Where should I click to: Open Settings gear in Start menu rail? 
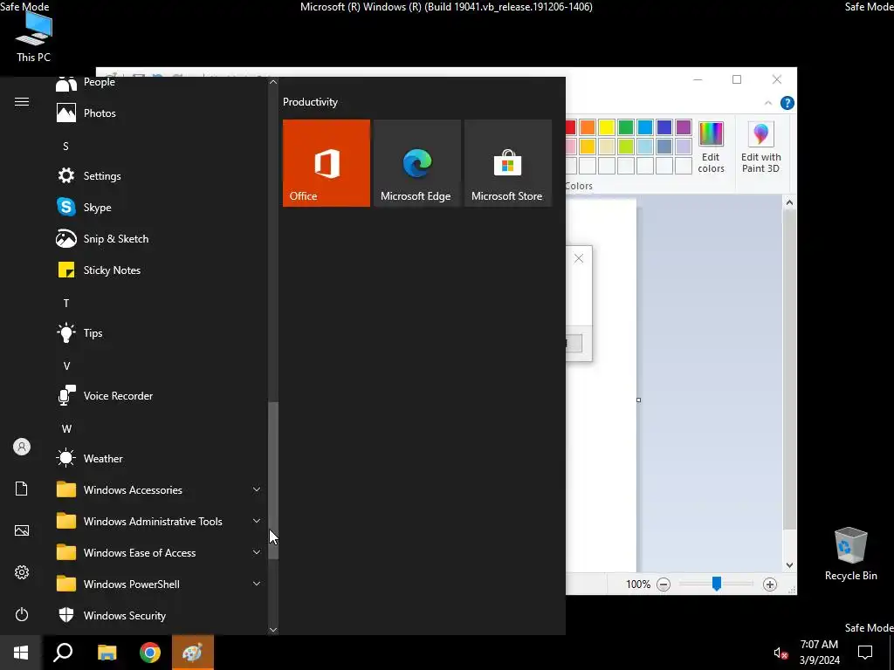click(22, 572)
